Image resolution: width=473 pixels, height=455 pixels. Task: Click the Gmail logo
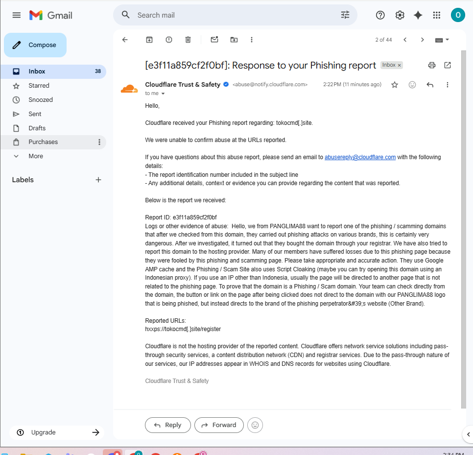[51, 15]
